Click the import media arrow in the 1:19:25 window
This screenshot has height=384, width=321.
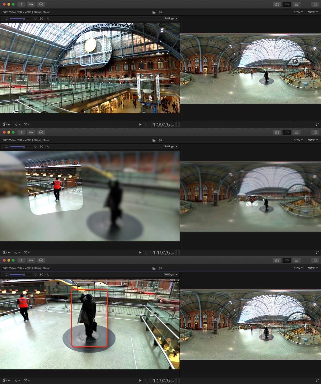click(x=21, y=132)
